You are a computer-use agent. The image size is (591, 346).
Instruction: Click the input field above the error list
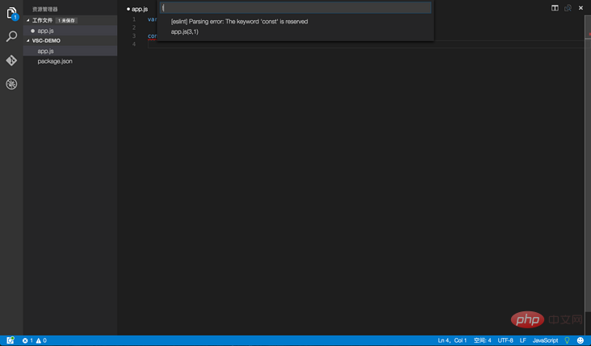(295, 8)
